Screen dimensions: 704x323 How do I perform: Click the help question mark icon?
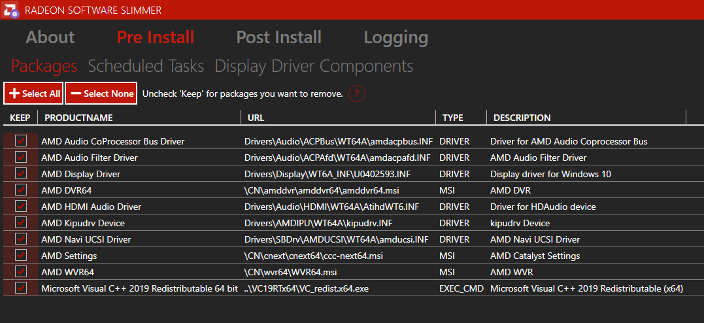point(356,93)
